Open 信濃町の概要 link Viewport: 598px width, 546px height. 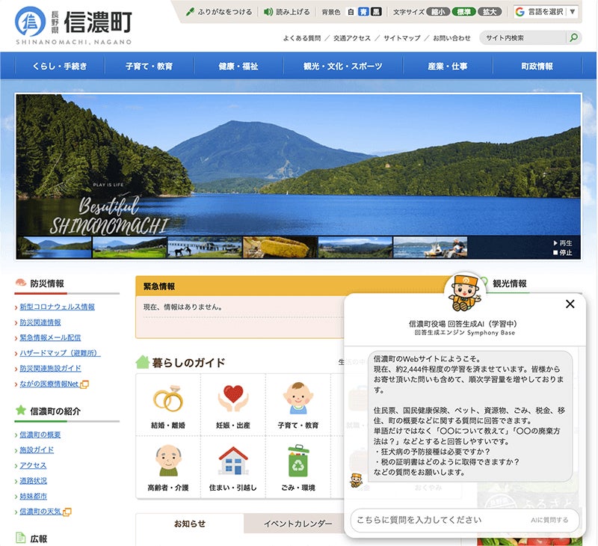click(x=40, y=435)
